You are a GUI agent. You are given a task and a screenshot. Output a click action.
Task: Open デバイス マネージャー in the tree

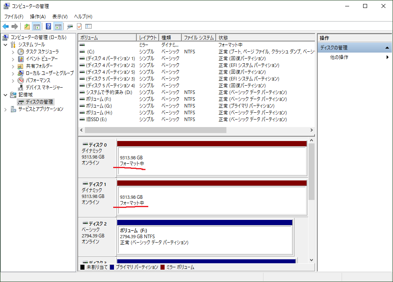pyautogui.click(x=44, y=87)
